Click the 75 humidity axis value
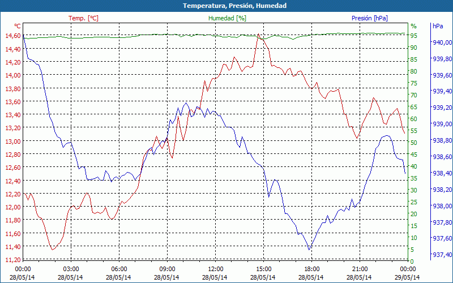Screen dimensions: 453x283 tap(414, 83)
